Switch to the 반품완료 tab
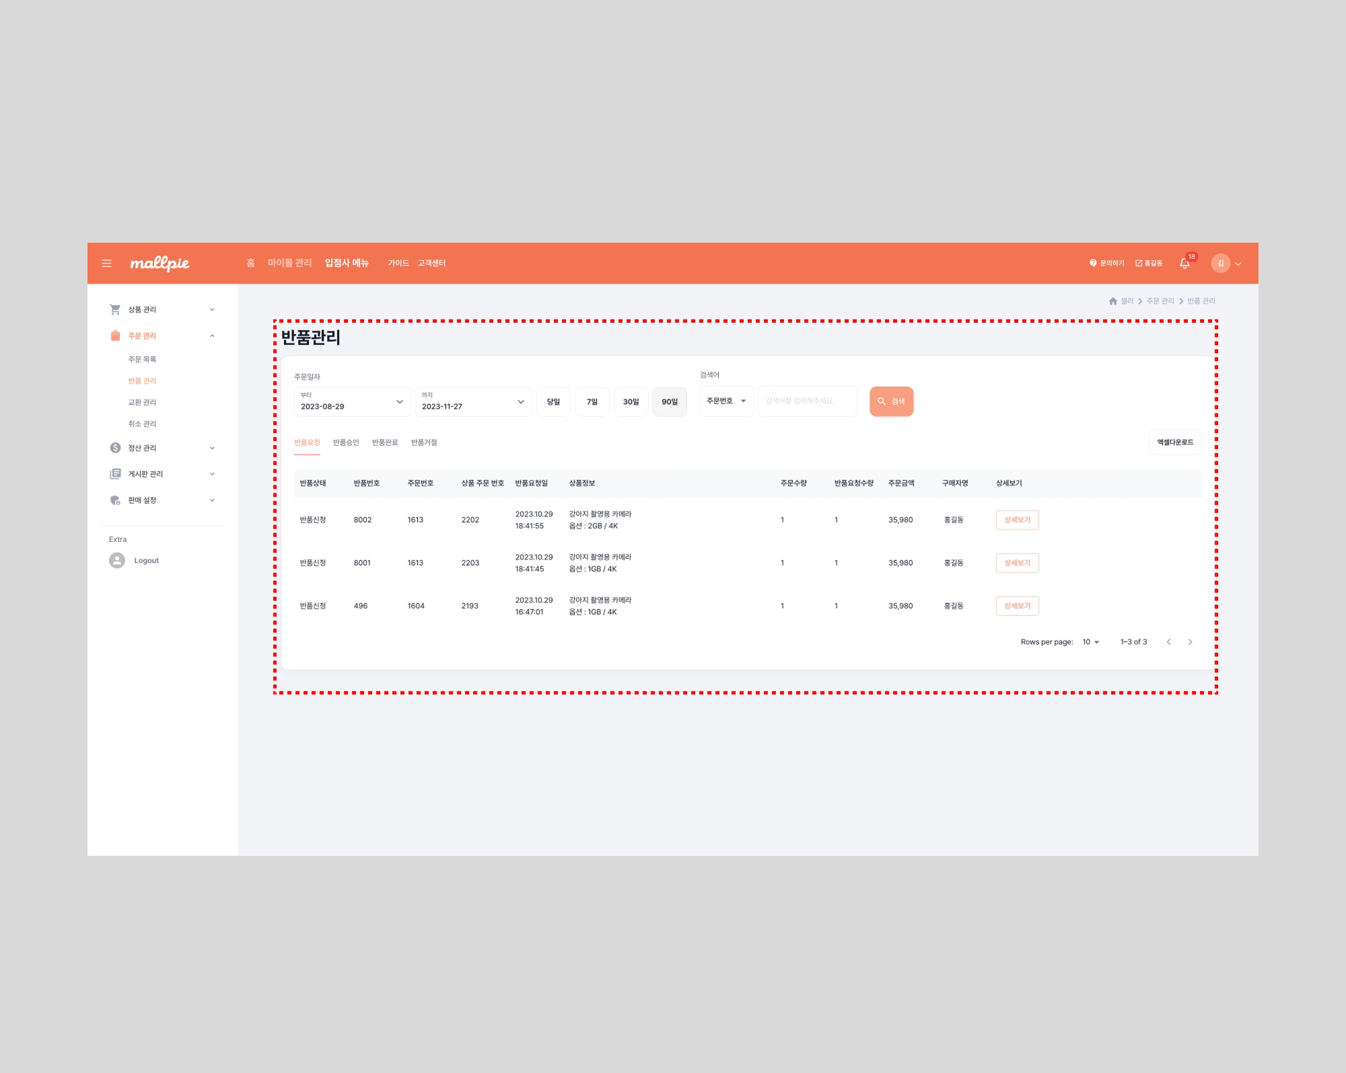The height and width of the screenshot is (1073, 1346). pos(384,443)
